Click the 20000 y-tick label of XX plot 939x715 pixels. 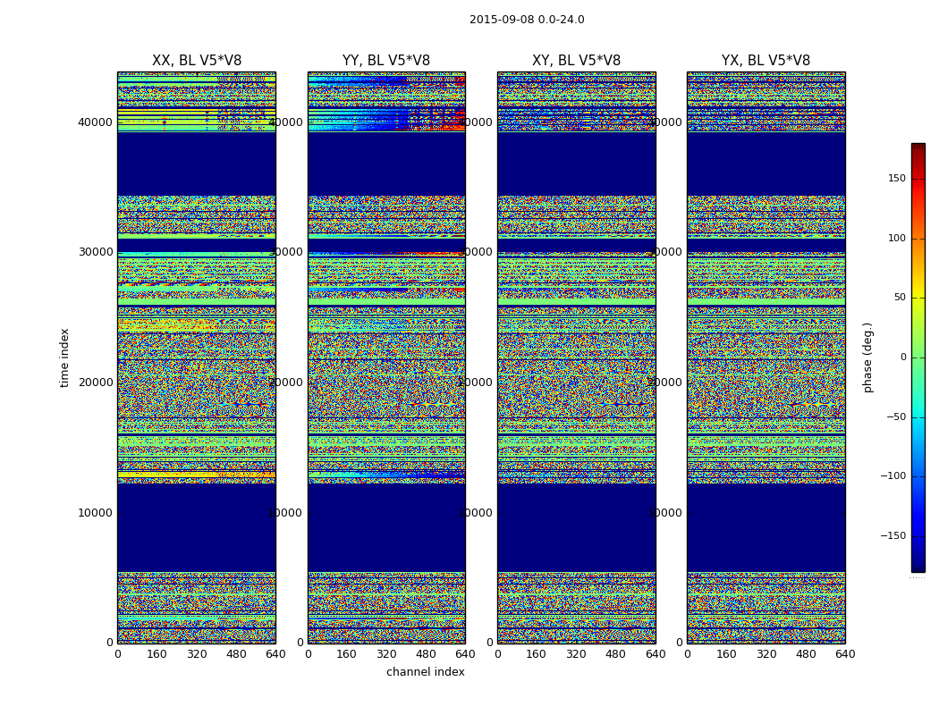click(95, 383)
